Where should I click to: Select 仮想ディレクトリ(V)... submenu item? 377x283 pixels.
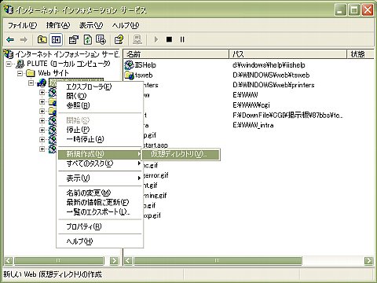(x=181, y=154)
